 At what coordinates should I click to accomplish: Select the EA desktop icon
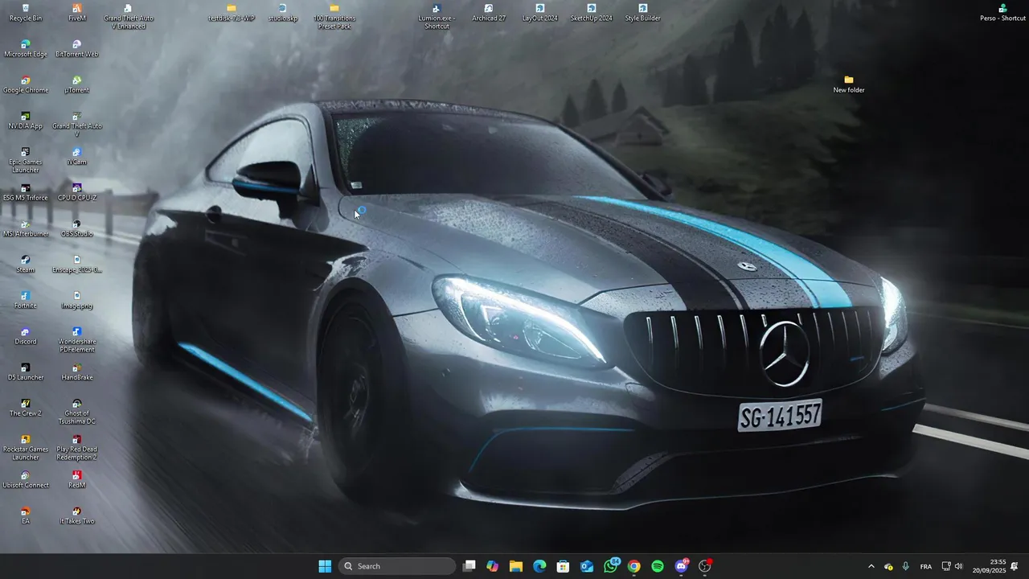coord(26,515)
